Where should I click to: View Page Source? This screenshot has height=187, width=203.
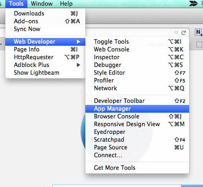[137, 147]
